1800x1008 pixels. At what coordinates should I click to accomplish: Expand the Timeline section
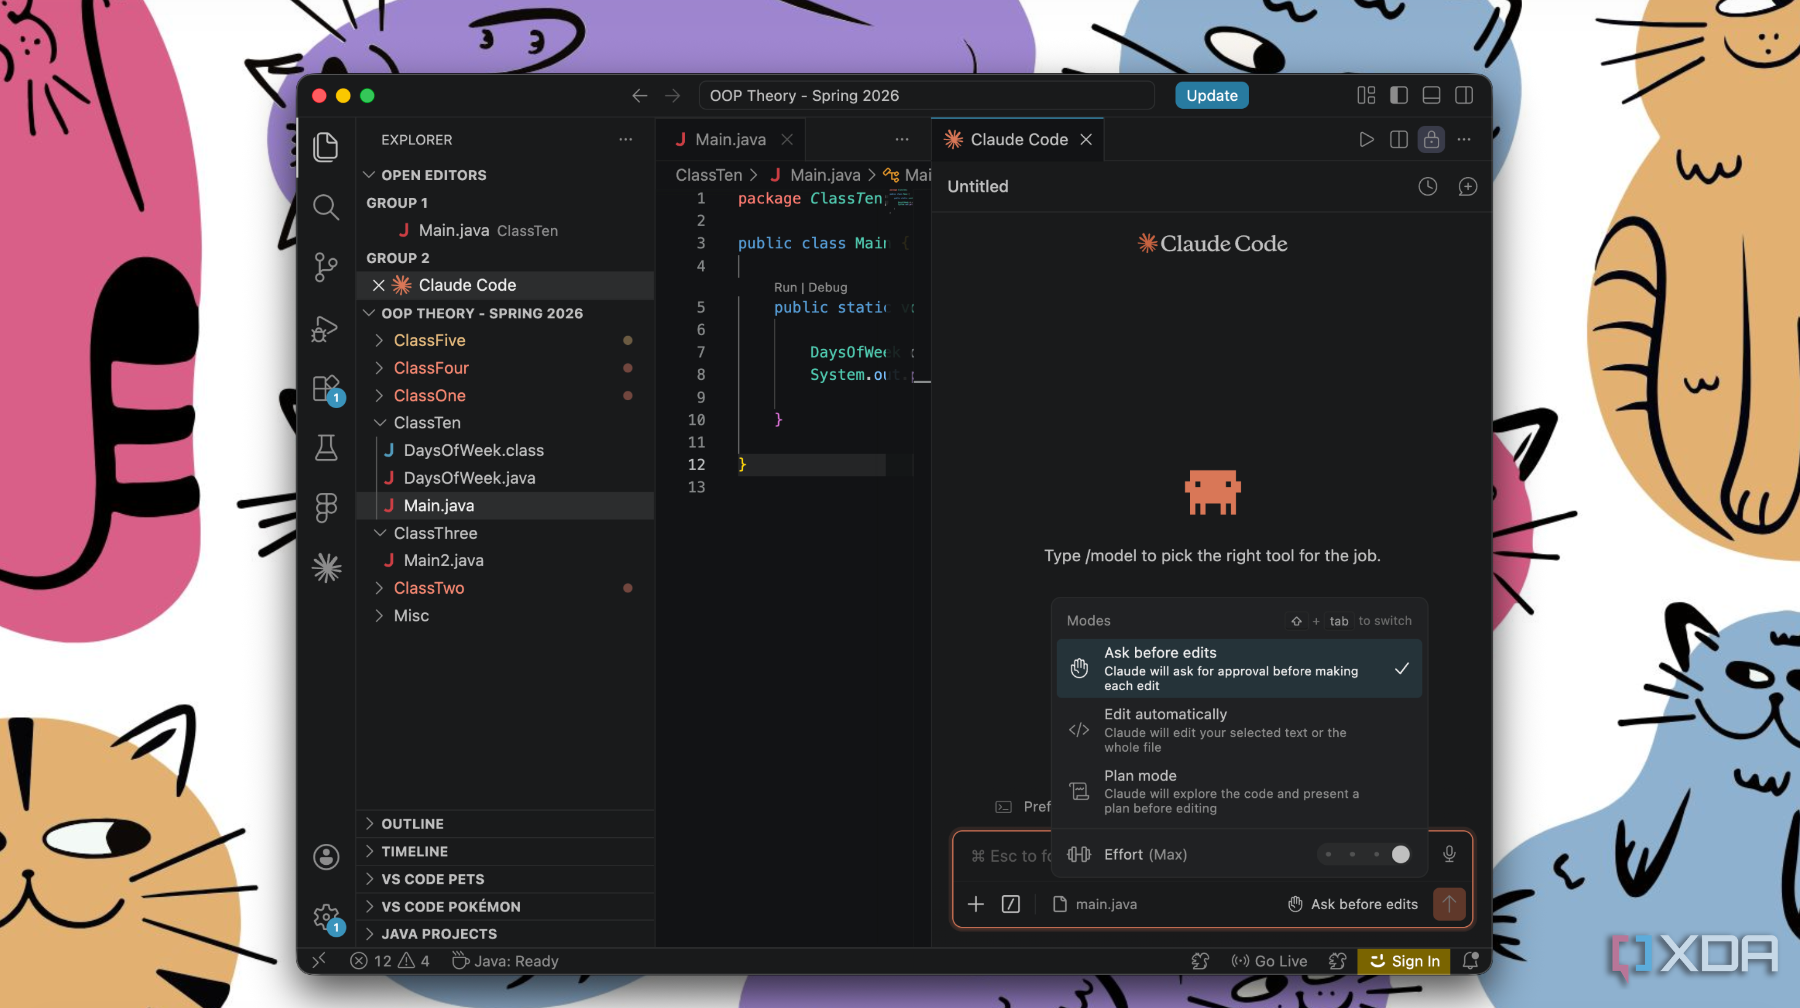(505, 851)
